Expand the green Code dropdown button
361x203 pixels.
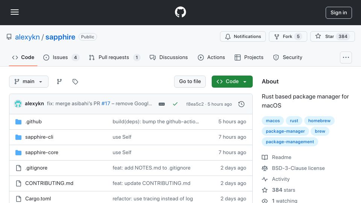(x=232, y=82)
